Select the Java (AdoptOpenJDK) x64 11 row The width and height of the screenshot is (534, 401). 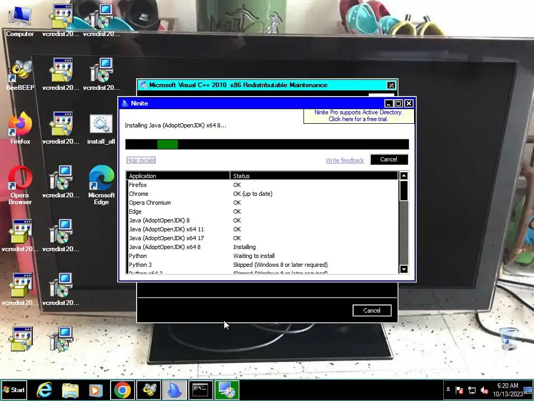point(262,229)
